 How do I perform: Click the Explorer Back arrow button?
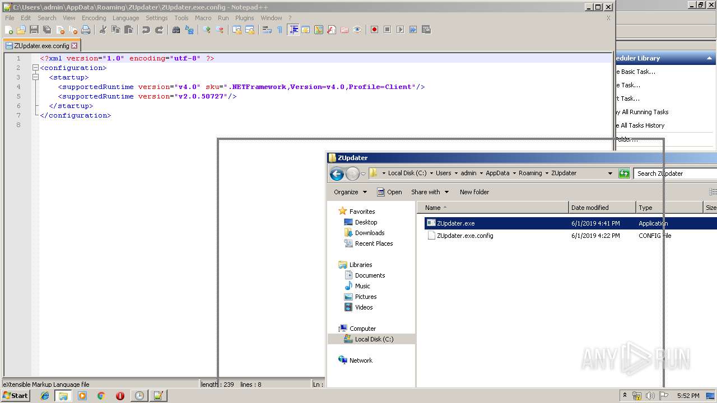[337, 174]
